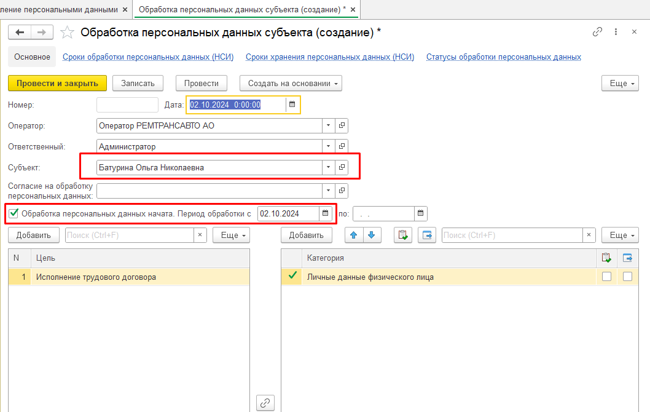Switch to Основное tab
650x412 pixels.
[x=32, y=57]
